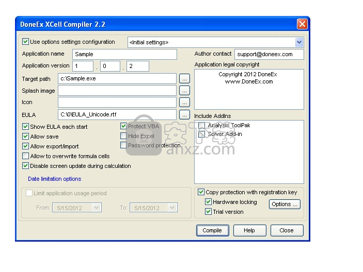Click the Application legal copyright text area
The height and width of the screenshot is (272, 363).
tap(249, 89)
